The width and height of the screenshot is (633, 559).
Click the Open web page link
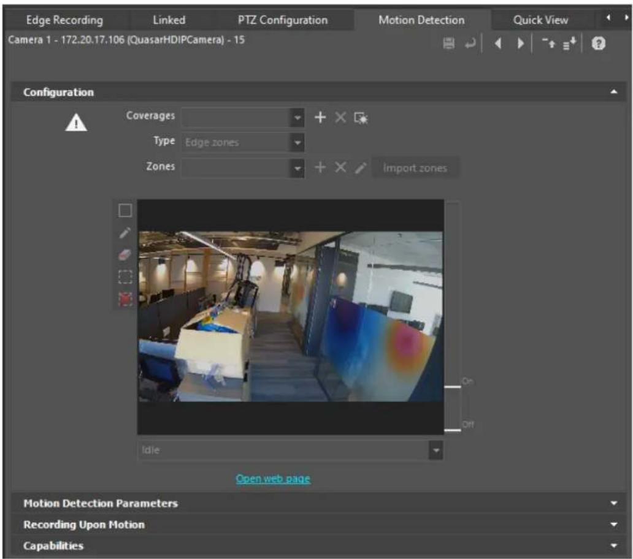click(274, 479)
